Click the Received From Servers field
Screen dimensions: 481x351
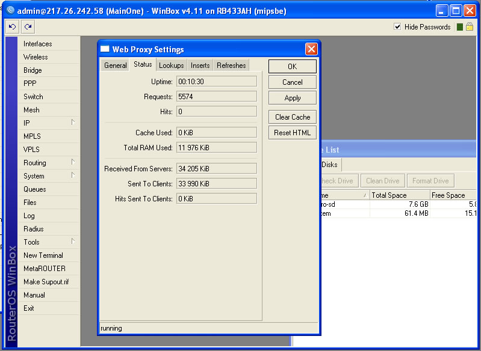217,168
